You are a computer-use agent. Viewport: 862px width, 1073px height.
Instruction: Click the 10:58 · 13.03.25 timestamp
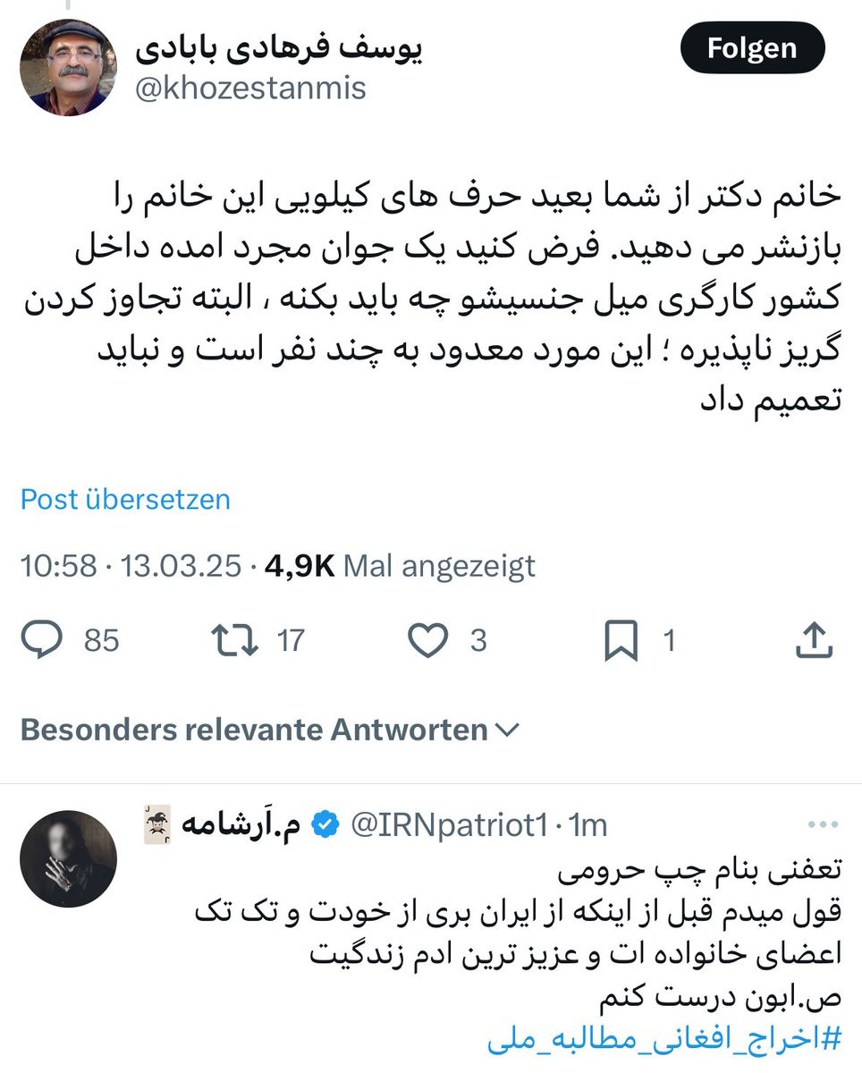(131, 566)
